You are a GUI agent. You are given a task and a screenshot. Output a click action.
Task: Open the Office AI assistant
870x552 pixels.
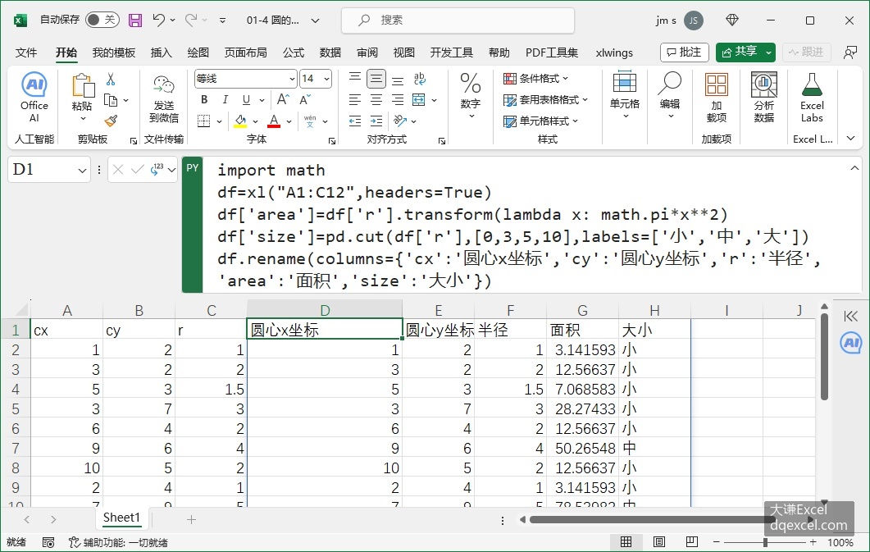pyautogui.click(x=34, y=97)
